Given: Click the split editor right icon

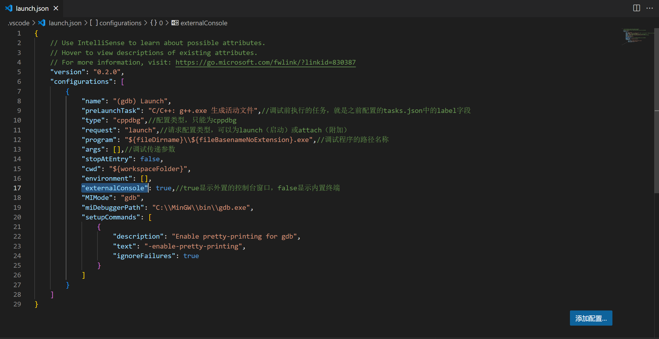Looking at the screenshot, I should coord(637,8).
